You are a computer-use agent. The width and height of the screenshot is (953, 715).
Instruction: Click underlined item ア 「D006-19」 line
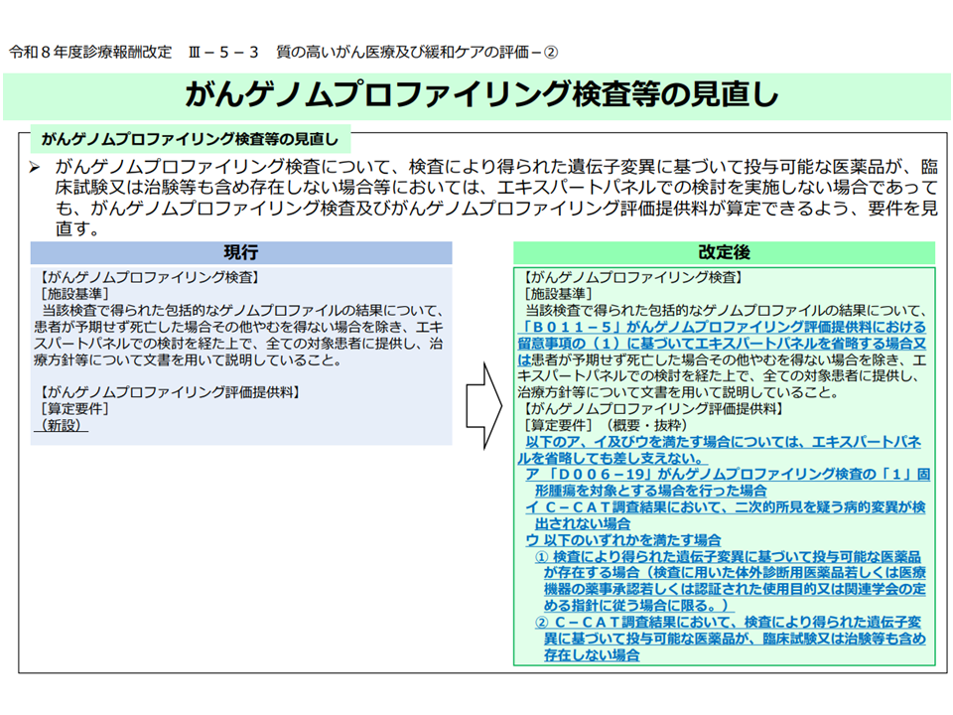727,475
